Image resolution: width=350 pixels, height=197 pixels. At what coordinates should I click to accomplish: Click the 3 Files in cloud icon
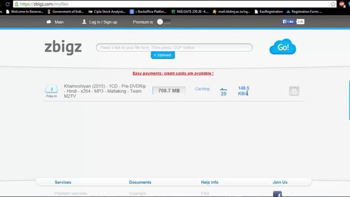(51, 91)
